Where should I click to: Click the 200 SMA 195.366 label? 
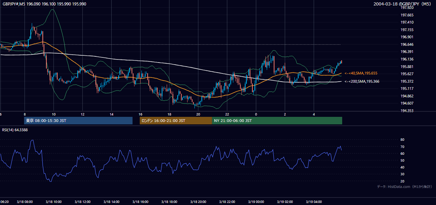point(362,81)
